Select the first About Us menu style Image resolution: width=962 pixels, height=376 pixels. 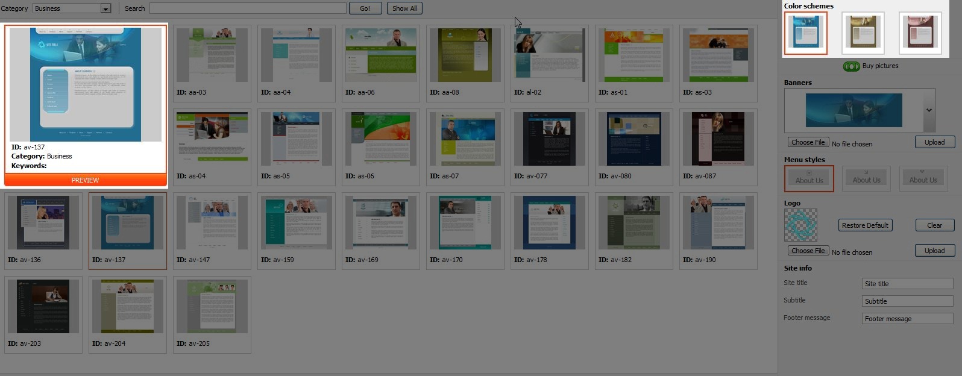[809, 178]
